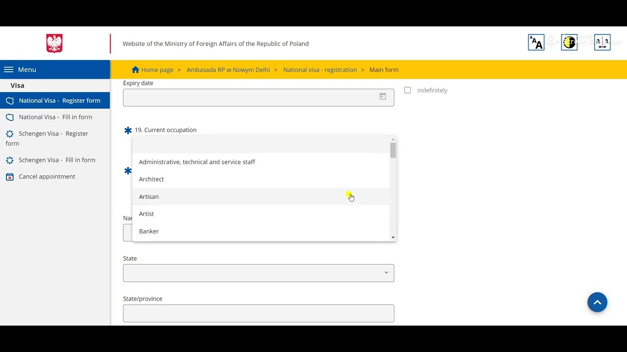Select Architect from occupation list

(x=151, y=179)
